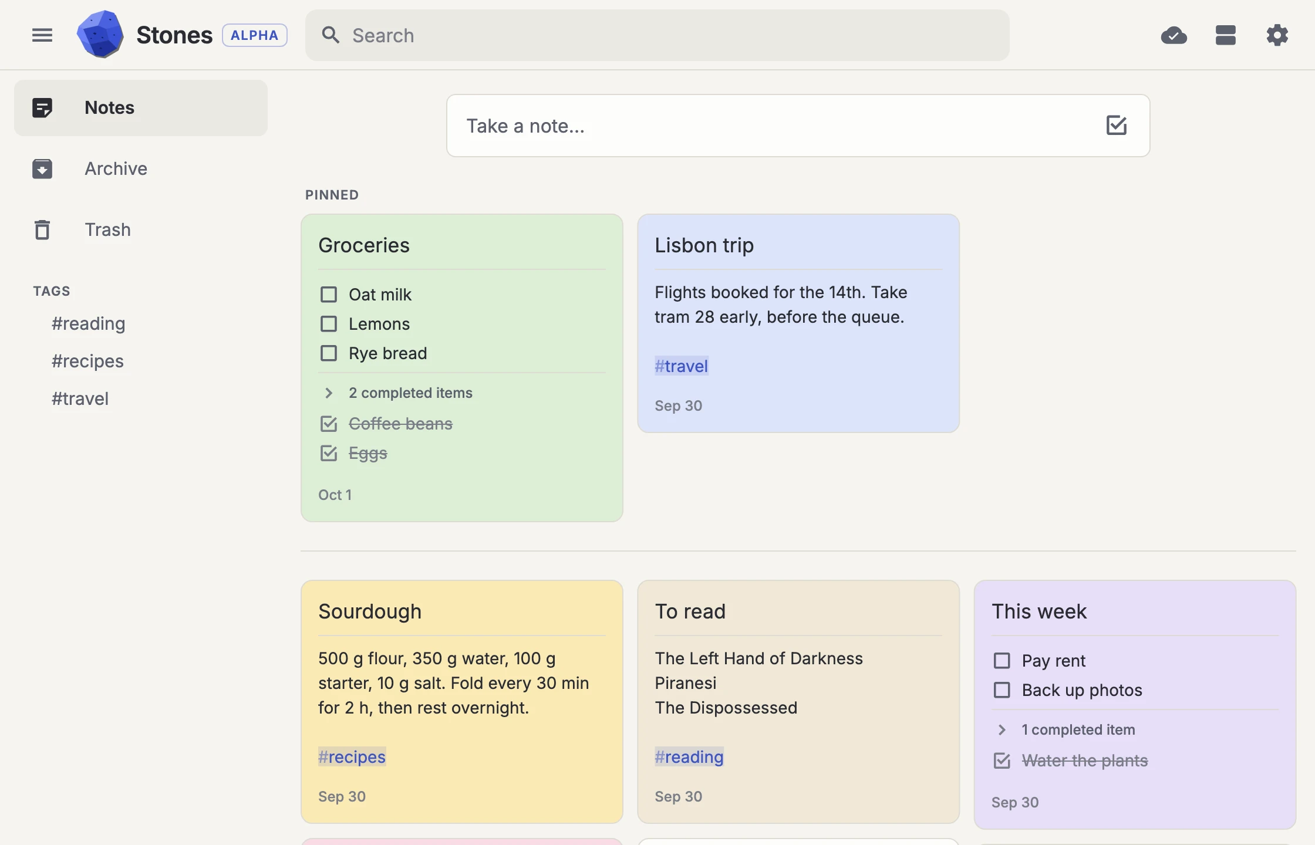The height and width of the screenshot is (845, 1315).
Task: Open the To read note title
Action: point(690,611)
